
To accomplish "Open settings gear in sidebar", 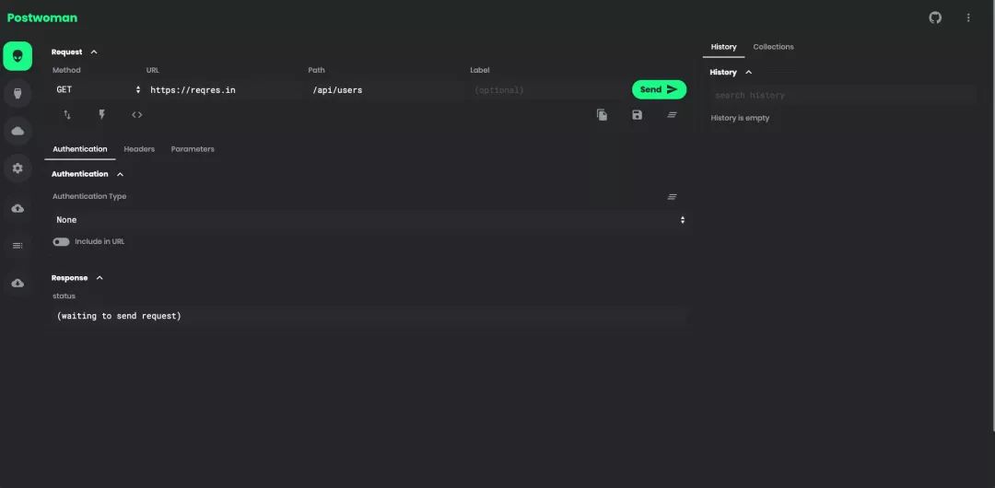I will point(18,168).
